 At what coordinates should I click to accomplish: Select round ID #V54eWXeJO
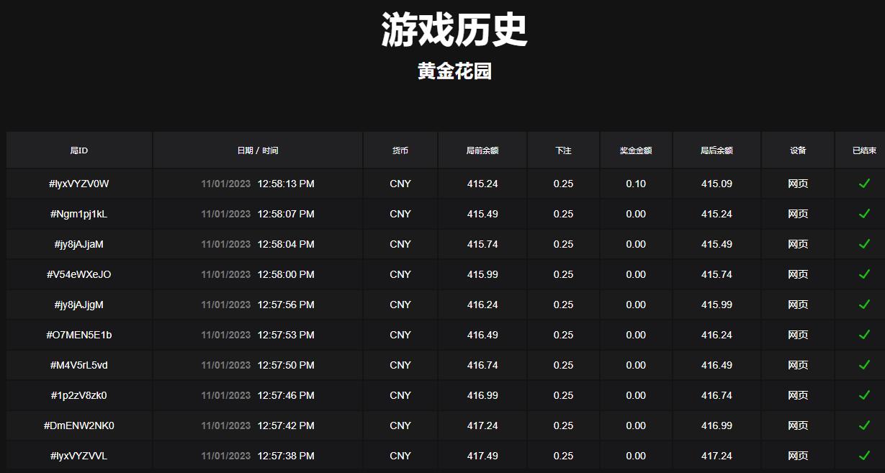point(79,274)
